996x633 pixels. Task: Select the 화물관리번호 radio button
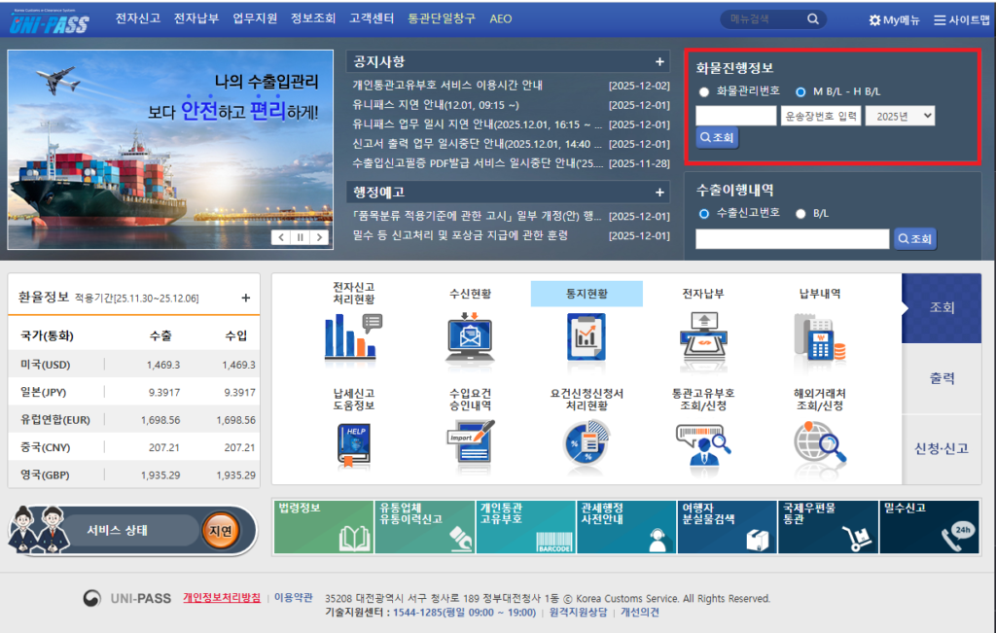pyautogui.click(x=704, y=92)
